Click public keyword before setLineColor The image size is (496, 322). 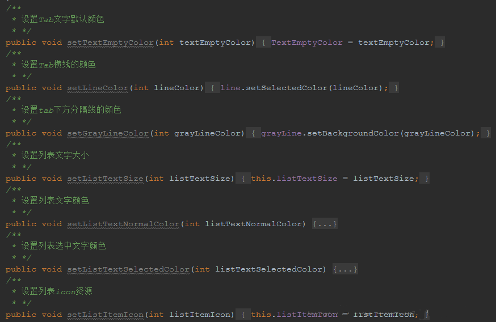(x=21, y=88)
